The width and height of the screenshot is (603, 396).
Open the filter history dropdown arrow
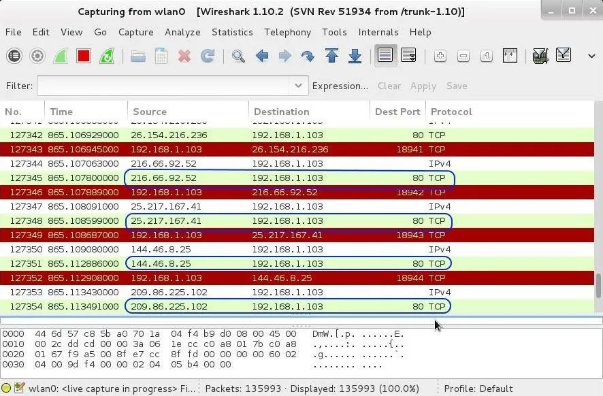tap(298, 86)
